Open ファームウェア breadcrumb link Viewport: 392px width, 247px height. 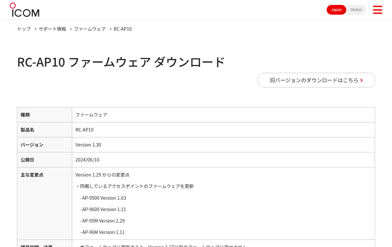90,29
